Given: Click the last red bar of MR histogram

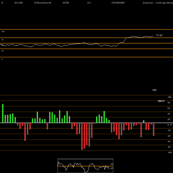Looking at the screenshot, I should click(154, 129).
